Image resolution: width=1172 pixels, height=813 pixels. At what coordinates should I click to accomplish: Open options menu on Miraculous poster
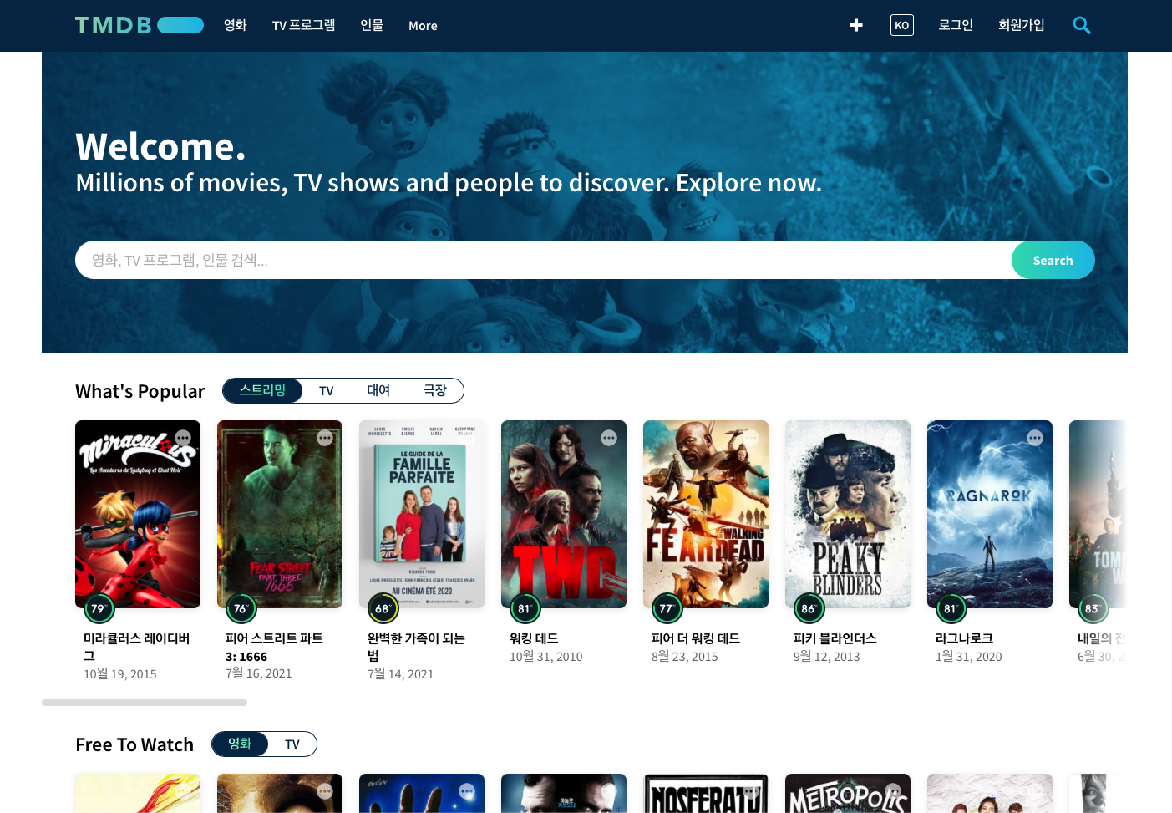tap(183, 438)
